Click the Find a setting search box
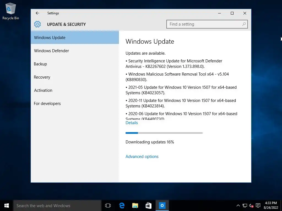The image size is (282, 211). pyautogui.click(x=207, y=24)
